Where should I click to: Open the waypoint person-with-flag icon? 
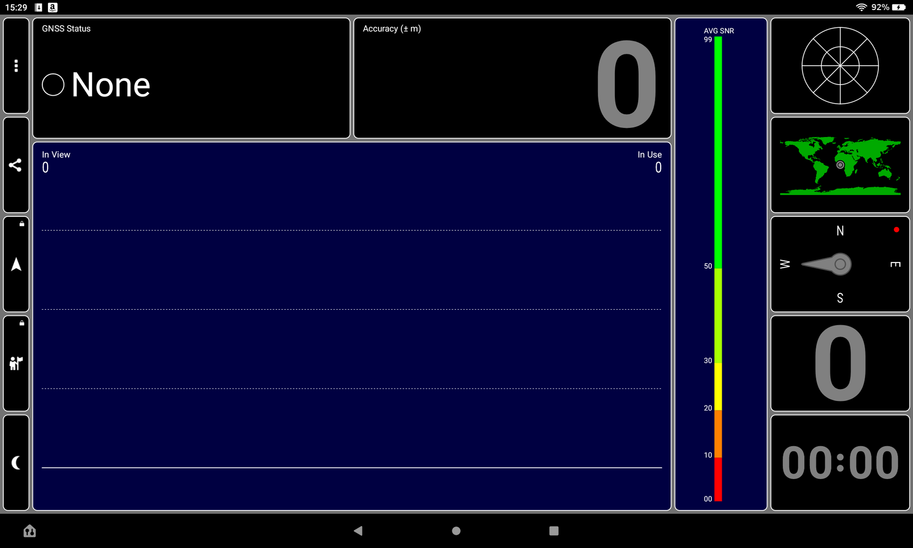16,364
